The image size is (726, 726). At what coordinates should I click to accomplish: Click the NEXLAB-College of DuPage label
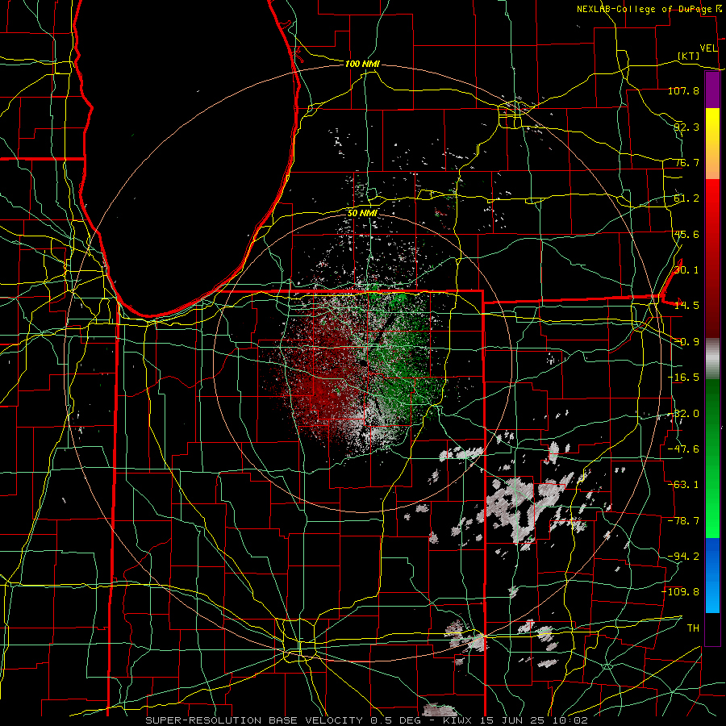[649, 9]
